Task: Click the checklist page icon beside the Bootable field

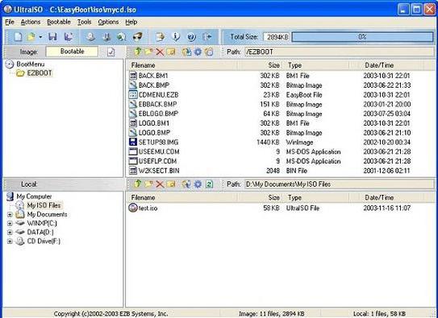Action: [111, 52]
